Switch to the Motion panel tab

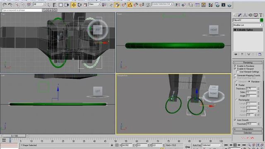click(250, 15)
